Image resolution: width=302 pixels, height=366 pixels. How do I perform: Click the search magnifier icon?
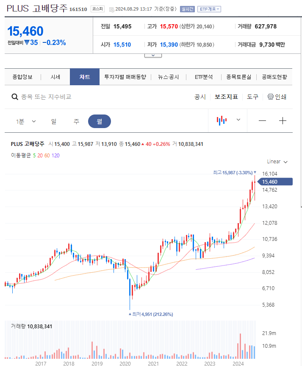(14, 97)
